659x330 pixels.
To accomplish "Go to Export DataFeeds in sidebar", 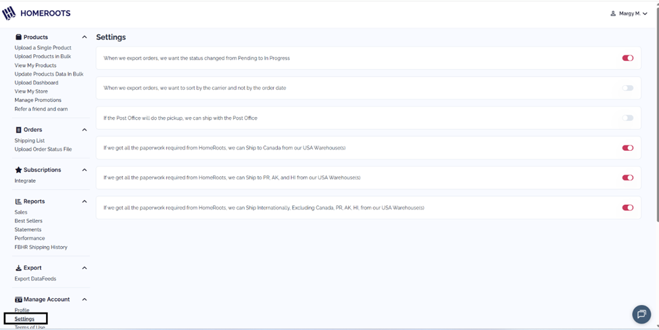I will 35,279.
